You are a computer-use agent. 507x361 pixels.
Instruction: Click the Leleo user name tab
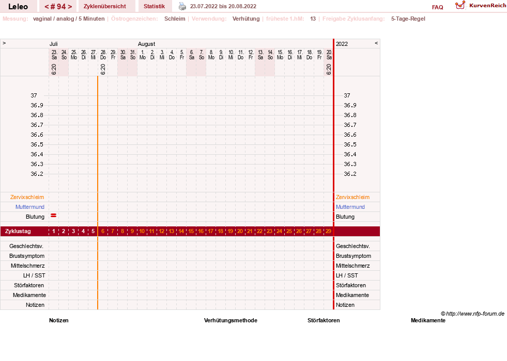[18, 7]
